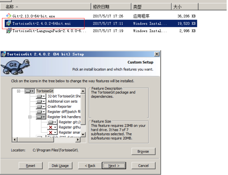The image size is (228, 175).
Task: Select TortoiseGit in the feature tree
Action: [x=45, y=91]
